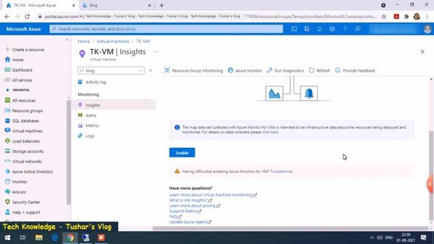434x244 pixels.
Task: Collapse the TK-VM resource menu
Action: click(x=151, y=70)
